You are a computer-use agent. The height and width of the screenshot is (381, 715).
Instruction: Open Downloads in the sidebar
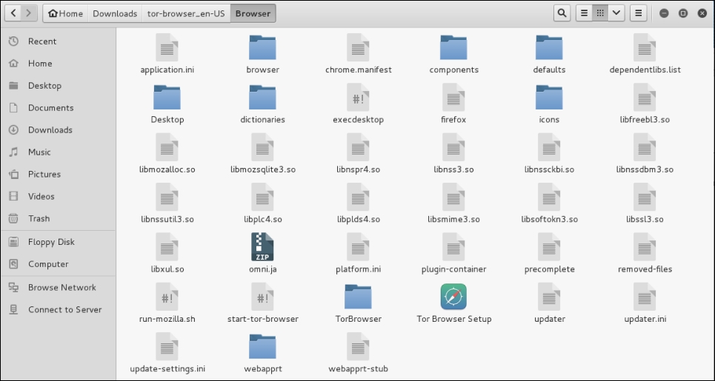pos(58,129)
